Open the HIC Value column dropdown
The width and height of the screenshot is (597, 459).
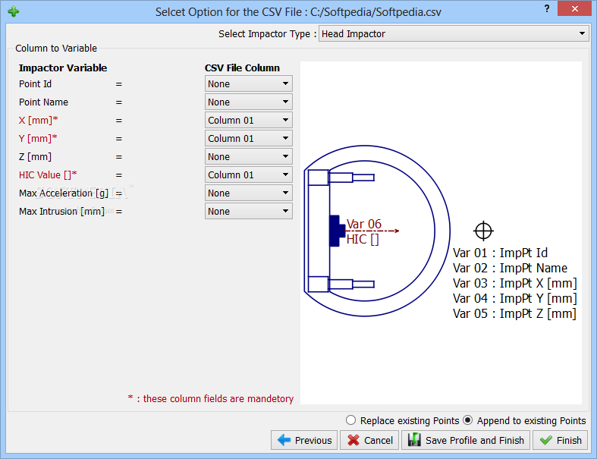coord(249,174)
